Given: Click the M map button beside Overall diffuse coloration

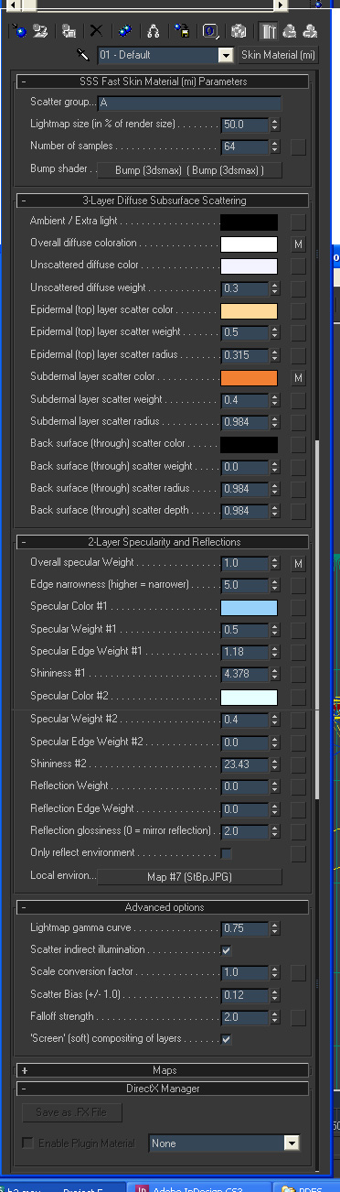Looking at the screenshot, I should tap(298, 244).
